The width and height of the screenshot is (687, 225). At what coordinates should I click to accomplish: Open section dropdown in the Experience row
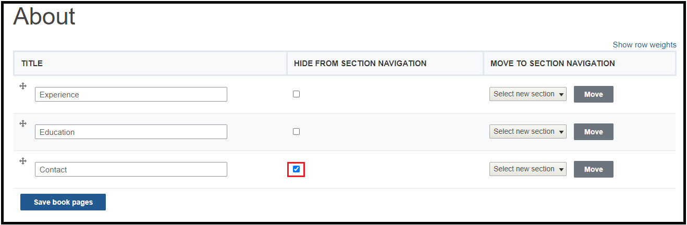pyautogui.click(x=527, y=94)
